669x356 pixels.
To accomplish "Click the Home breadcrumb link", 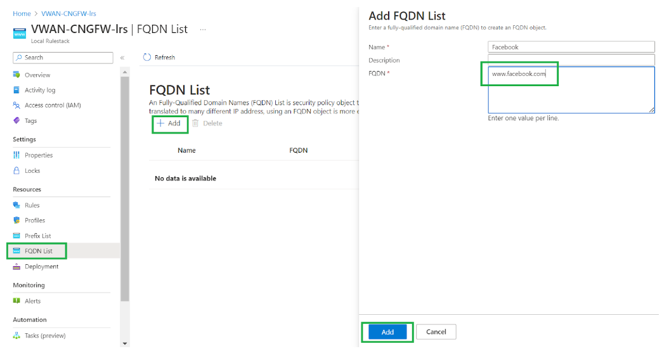I will coord(22,14).
